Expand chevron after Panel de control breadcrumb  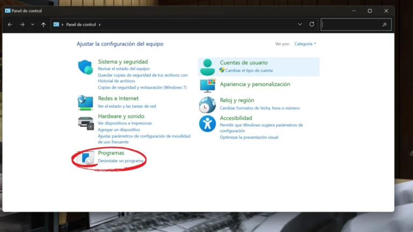[99, 25]
